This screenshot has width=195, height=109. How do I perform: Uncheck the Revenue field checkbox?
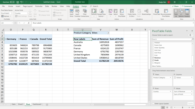153,58
